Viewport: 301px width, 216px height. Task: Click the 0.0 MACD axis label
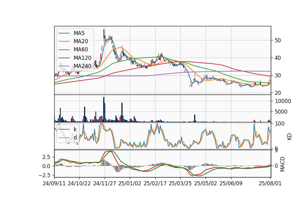(x=46, y=166)
